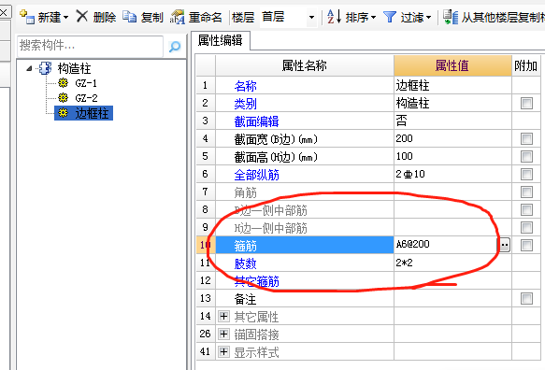Click the 截面高(H边)(mm) property name
545x370 pixels.
[x=276, y=157]
